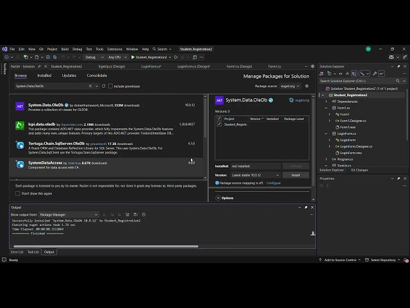Switch to the Git Changes tab
Image resolution: width=410 pixels, height=308 pixels.
[x=359, y=170]
